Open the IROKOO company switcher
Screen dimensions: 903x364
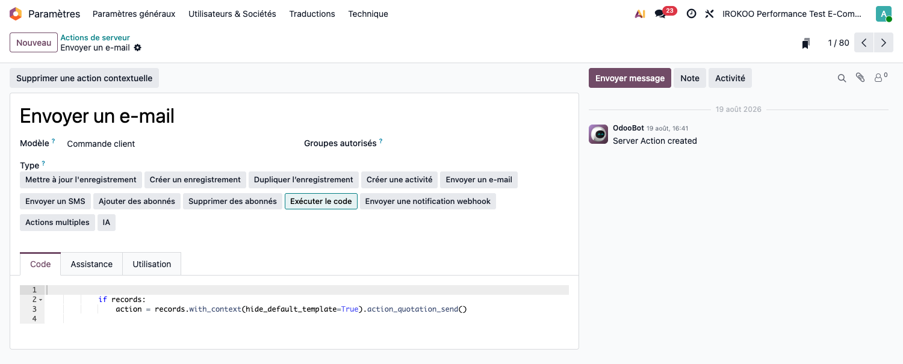click(x=792, y=14)
